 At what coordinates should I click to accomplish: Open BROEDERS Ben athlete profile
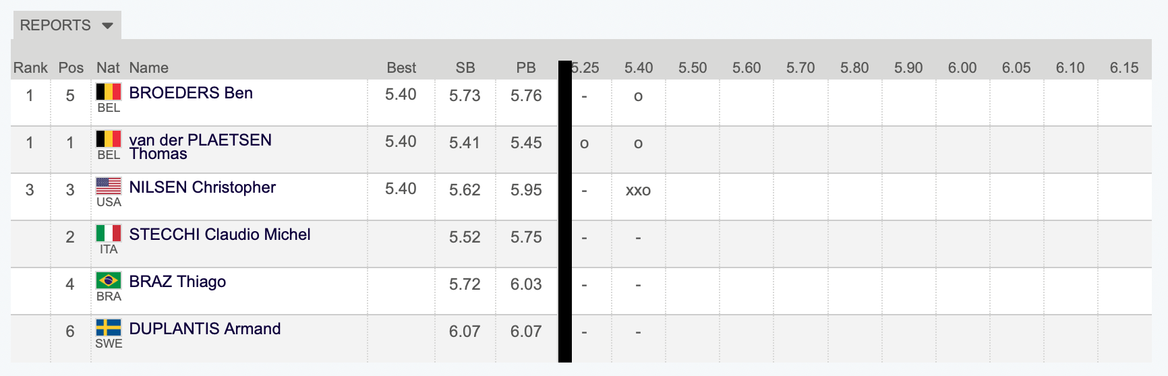(x=191, y=93)
